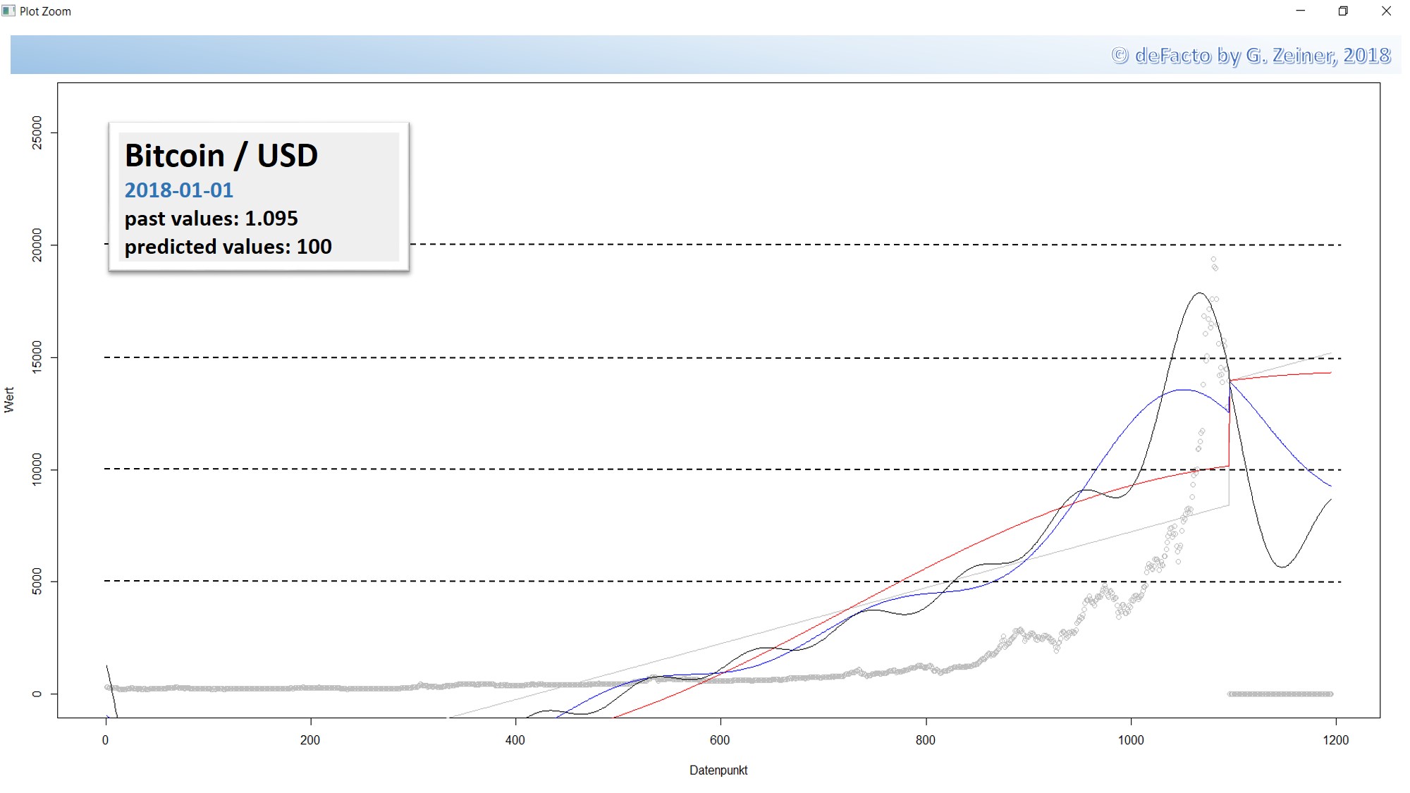Click the 1000 x-axis tick label
1410x793 pixels.
[1131, 740]
